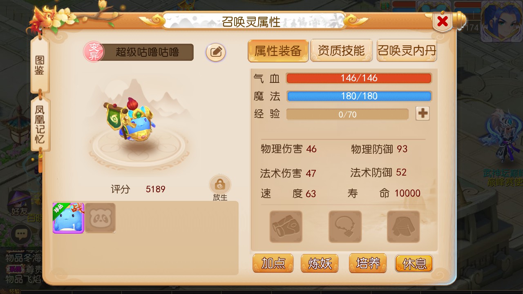523x294 pixels.
Task: Tap the 放生 release lock icon
Action: pos(220,185)
